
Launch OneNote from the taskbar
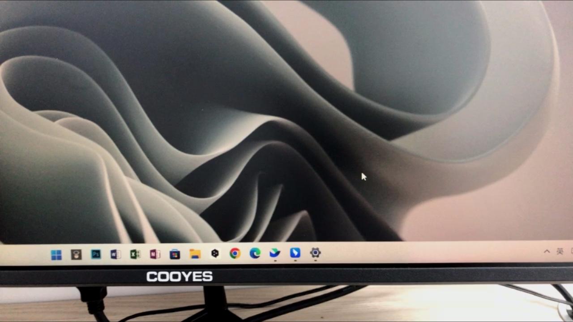(x=155, y=254)
